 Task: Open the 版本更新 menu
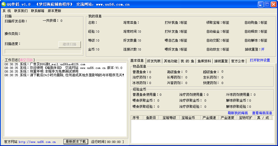click(x=54, y=11)
